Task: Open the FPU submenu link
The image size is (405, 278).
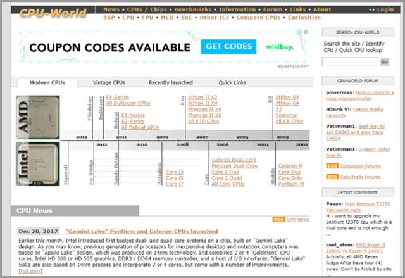Action: click(147, 18)
